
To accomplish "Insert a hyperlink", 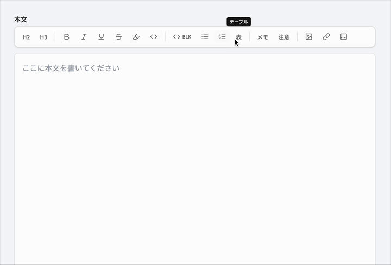I will (x=326, y=37).
